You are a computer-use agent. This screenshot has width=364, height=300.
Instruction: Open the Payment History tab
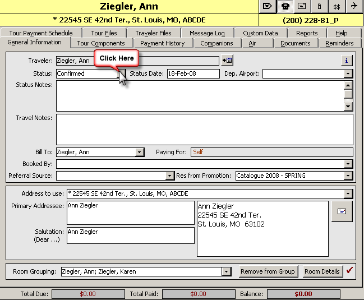[162, 43]
